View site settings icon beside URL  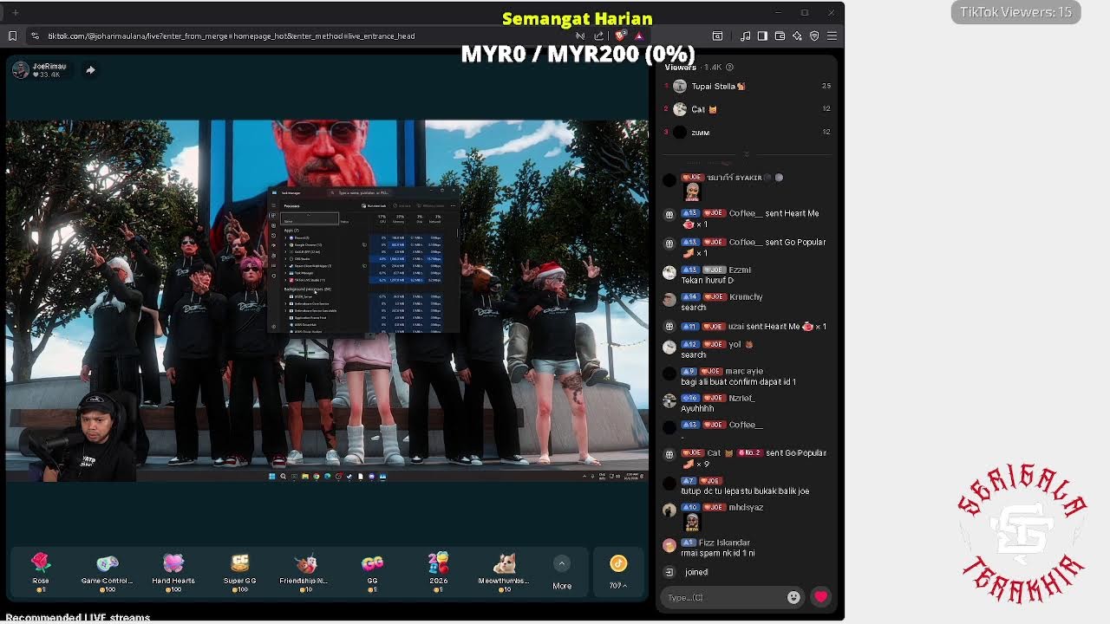click(x=35, y=36)
